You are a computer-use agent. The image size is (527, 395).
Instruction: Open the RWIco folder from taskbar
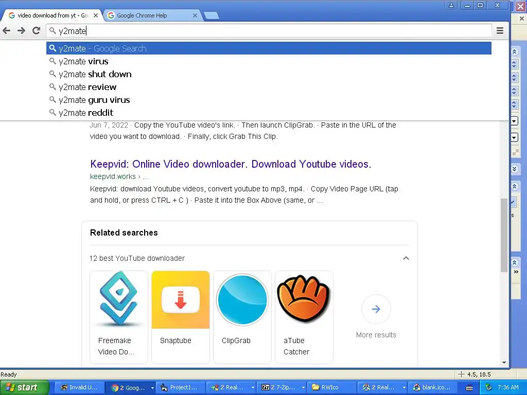[x=331, y=388]
